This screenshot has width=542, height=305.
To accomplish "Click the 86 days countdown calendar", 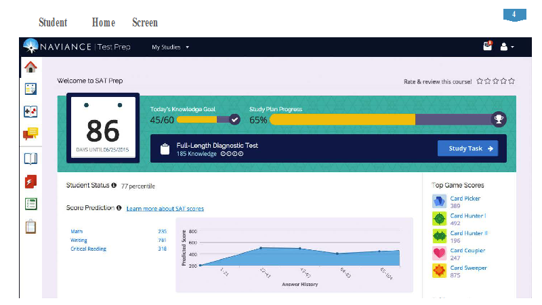I will coord(103,127).
